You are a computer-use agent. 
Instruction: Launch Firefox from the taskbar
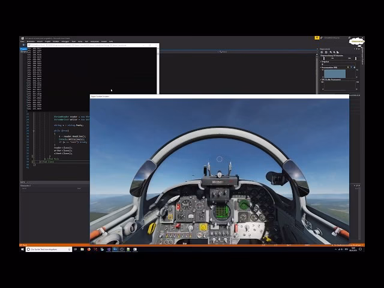89,250
